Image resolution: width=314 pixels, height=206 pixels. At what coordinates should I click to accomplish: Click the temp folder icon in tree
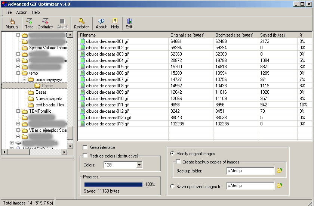(24, 73)
